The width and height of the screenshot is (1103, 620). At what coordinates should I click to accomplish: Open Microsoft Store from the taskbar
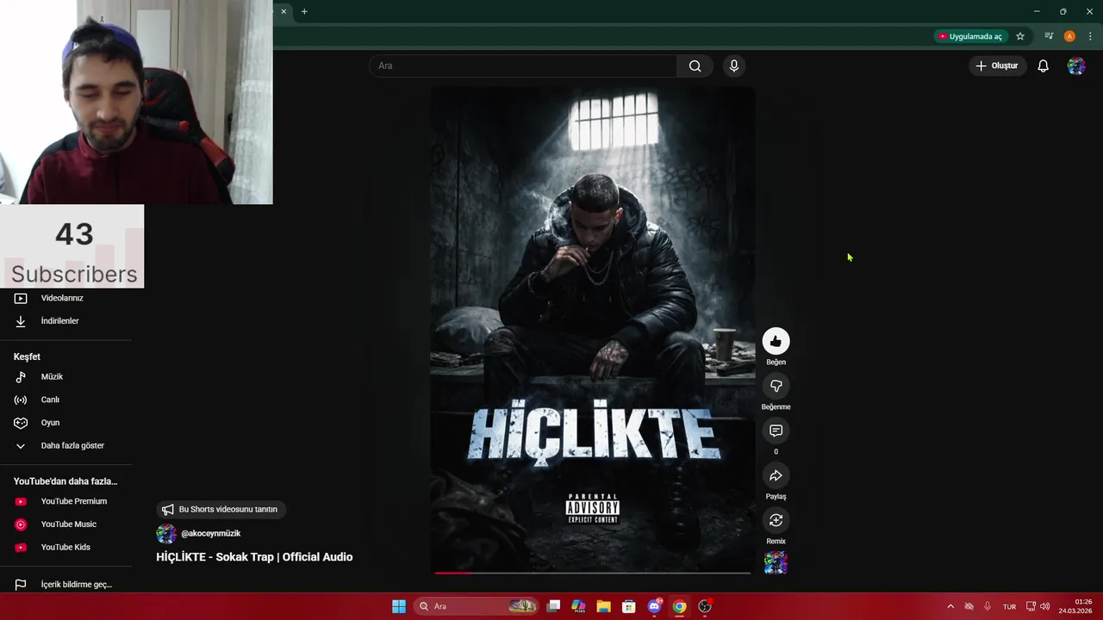pos(629,606)
